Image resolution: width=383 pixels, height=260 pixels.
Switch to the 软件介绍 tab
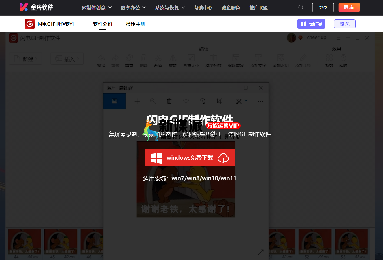(103, 24)
